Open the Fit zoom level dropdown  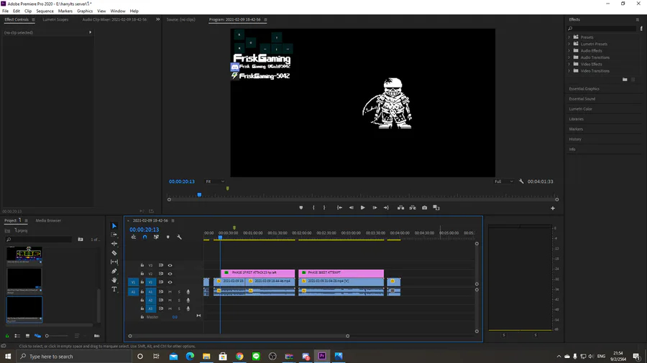click(215, 181)
